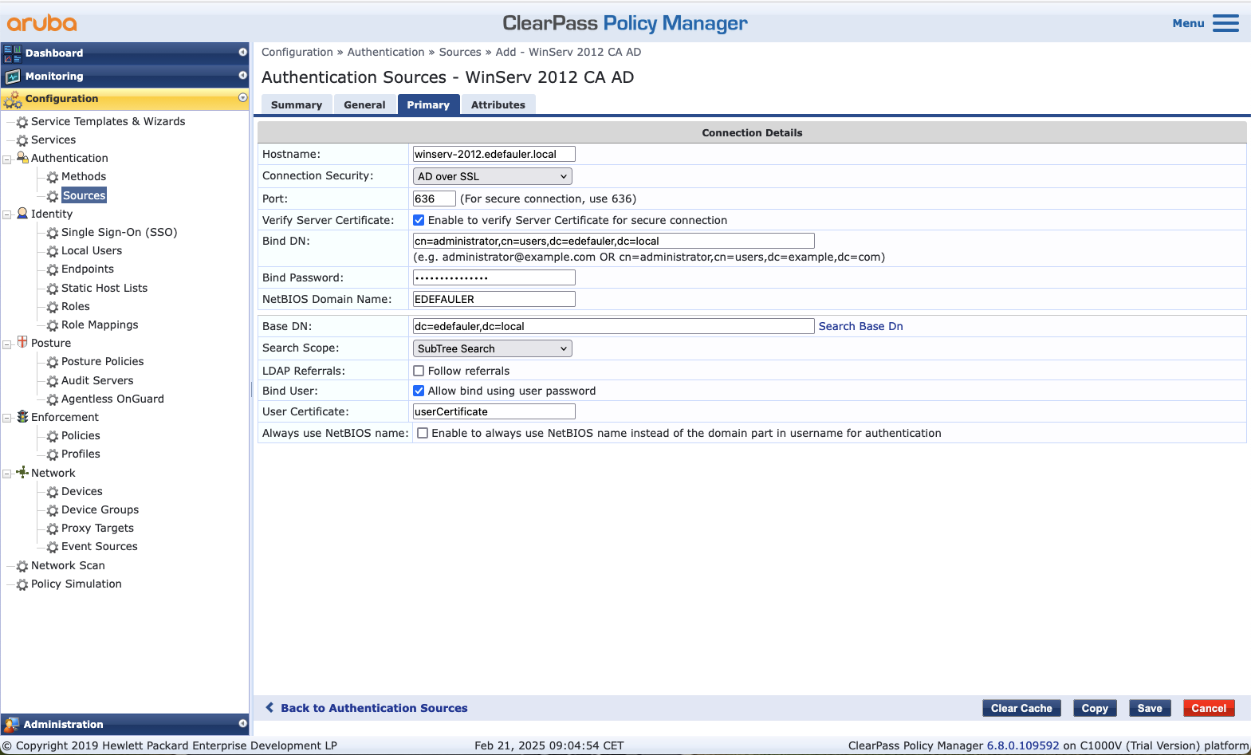The height and width of the screenshot is (755, 1251).
Task: Click the User Certificate field
Action: (494, 411)
